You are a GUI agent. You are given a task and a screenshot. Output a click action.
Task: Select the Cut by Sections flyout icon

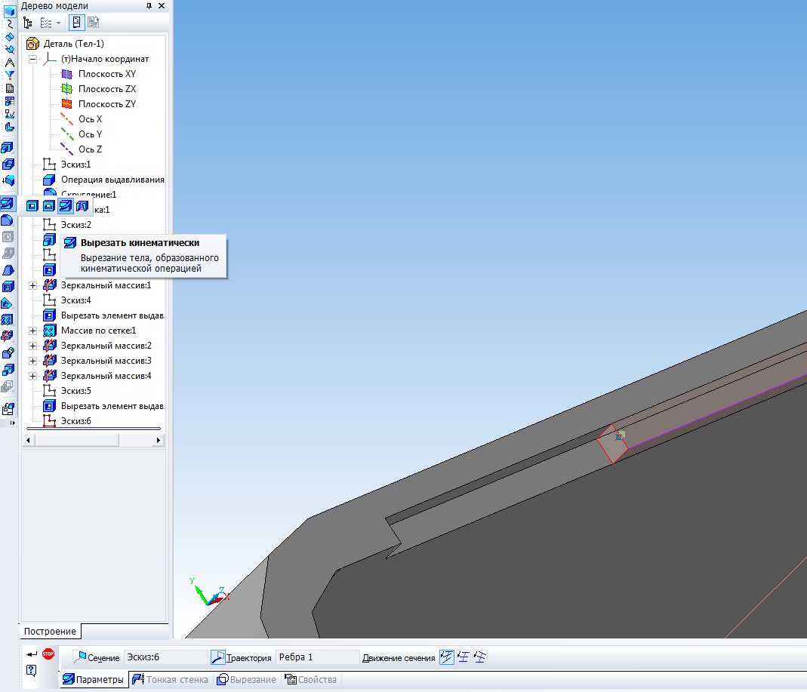tap(82, 205)
